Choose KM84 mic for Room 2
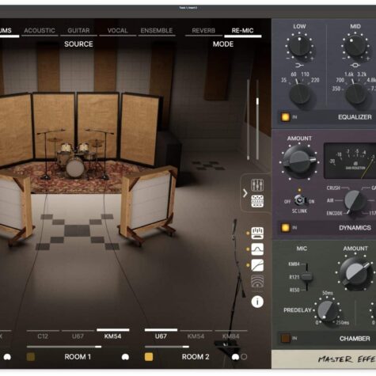The height and width of the screenshot is (376, 376). pyautogui.click(x=230, y=336)
